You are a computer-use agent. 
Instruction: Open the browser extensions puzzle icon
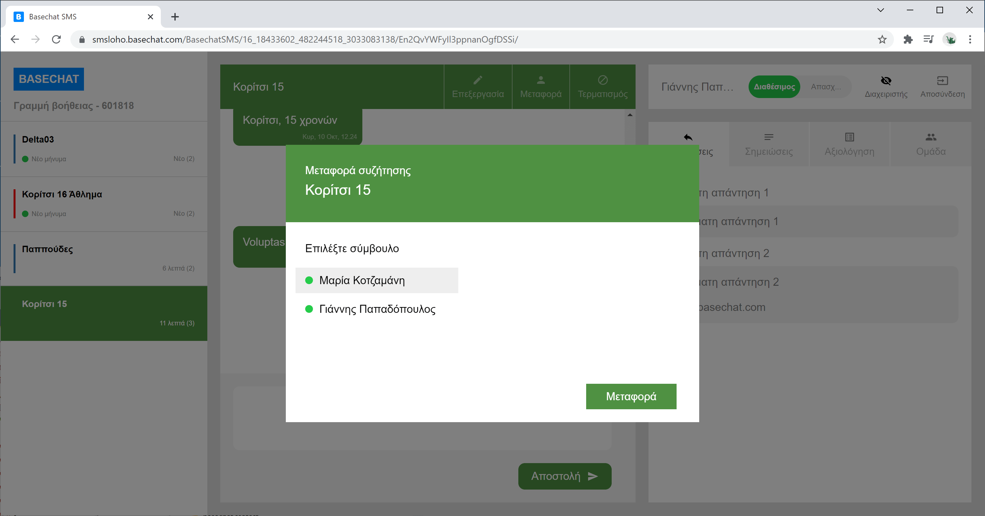tap(908, 39)
